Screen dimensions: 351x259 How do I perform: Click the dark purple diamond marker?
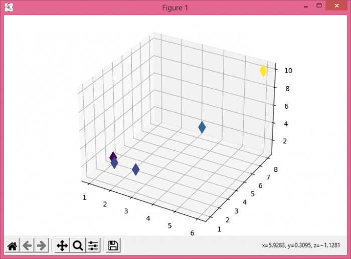tap(113, 156)
